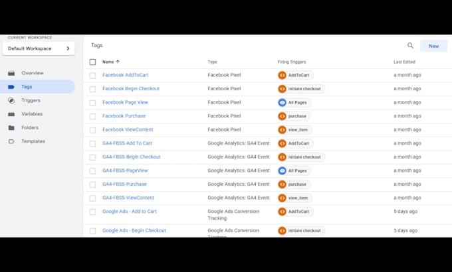Viewport: 452px width, 272px height.
Task: Check the Facebook AddToCart tag checkbox
Action: point(92,76)
